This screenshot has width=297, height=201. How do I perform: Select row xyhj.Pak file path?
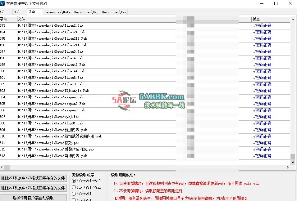(48, 117)
